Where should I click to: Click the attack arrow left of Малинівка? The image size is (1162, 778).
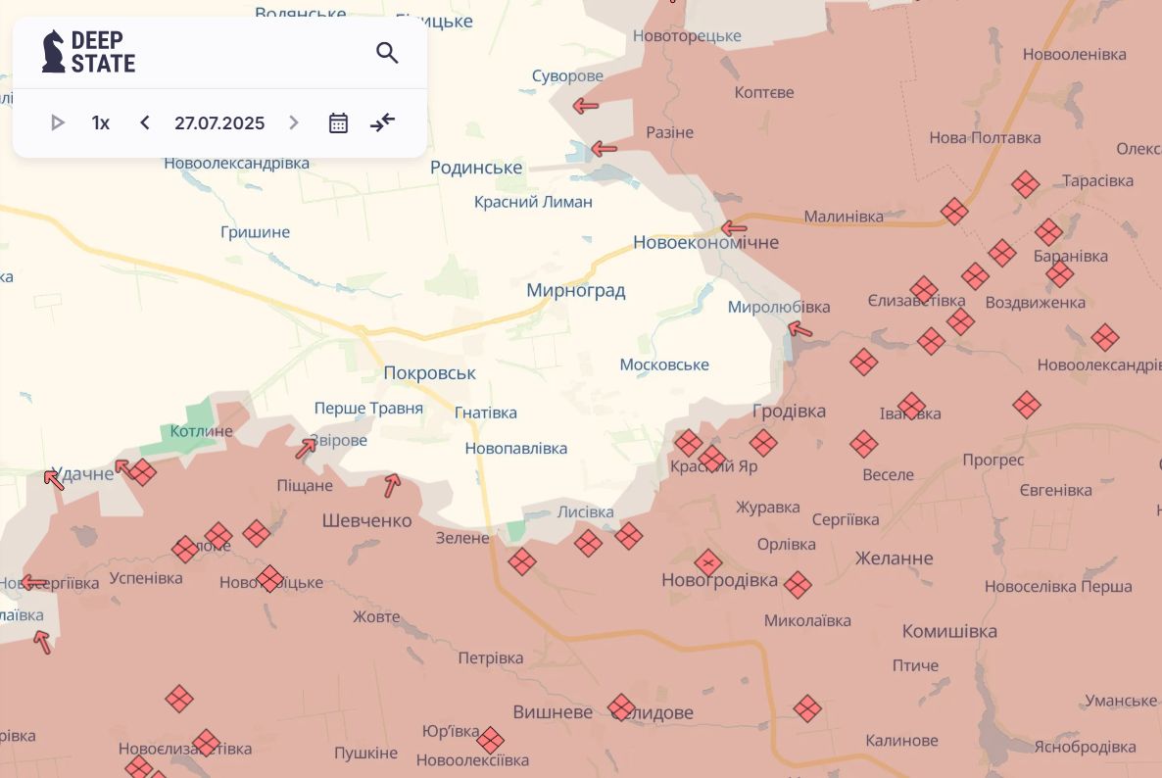tap(733, 228)
